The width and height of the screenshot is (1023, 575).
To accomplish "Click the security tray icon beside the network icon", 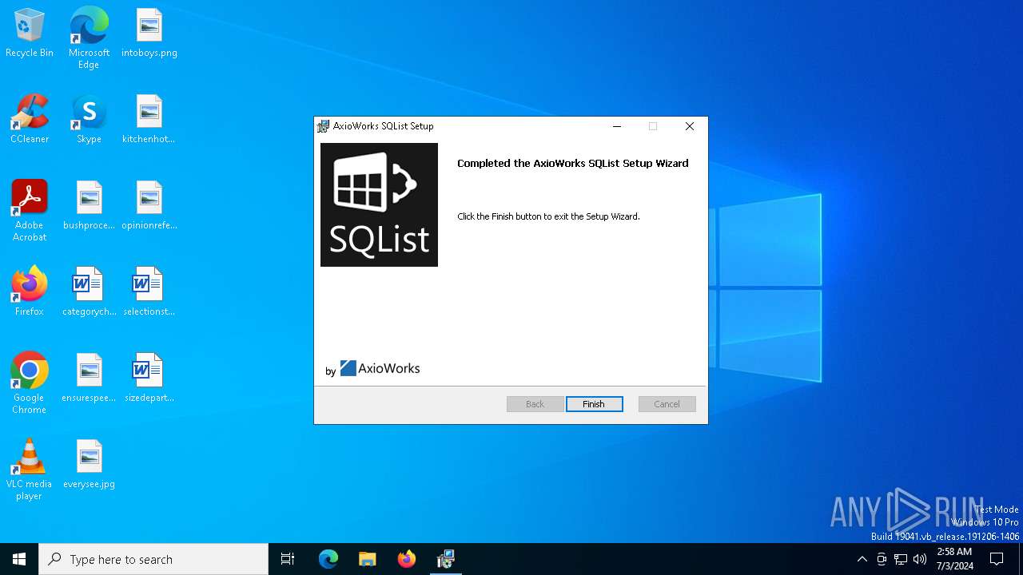I will point(882,559).
